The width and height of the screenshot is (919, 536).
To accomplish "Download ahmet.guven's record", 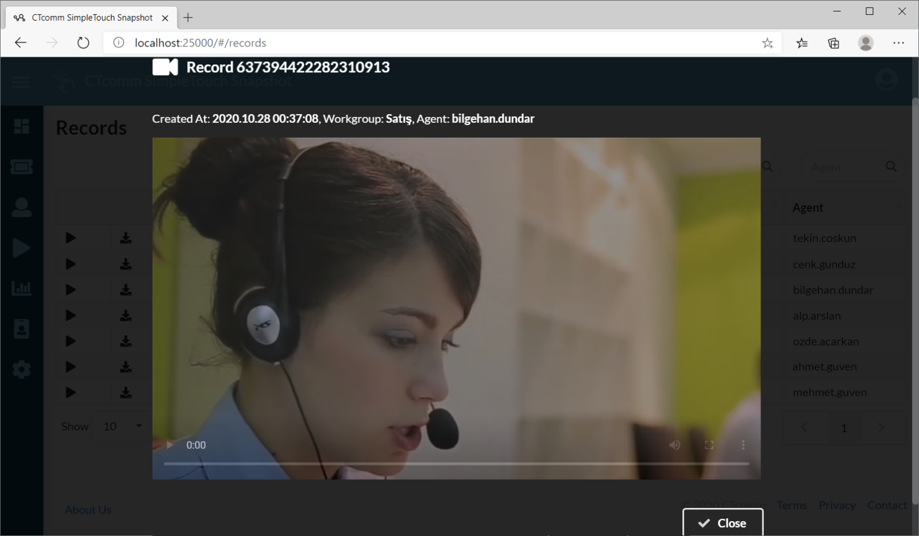I will pyautogui.click(x=126, y=367).
